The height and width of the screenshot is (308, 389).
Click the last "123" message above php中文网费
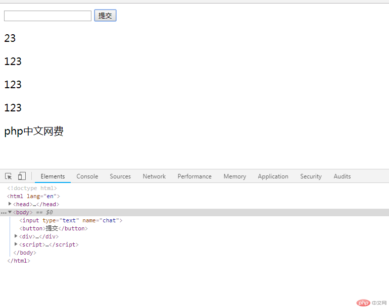tap(13, 108)
